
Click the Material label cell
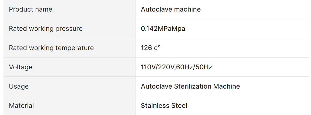click(70, 105)
